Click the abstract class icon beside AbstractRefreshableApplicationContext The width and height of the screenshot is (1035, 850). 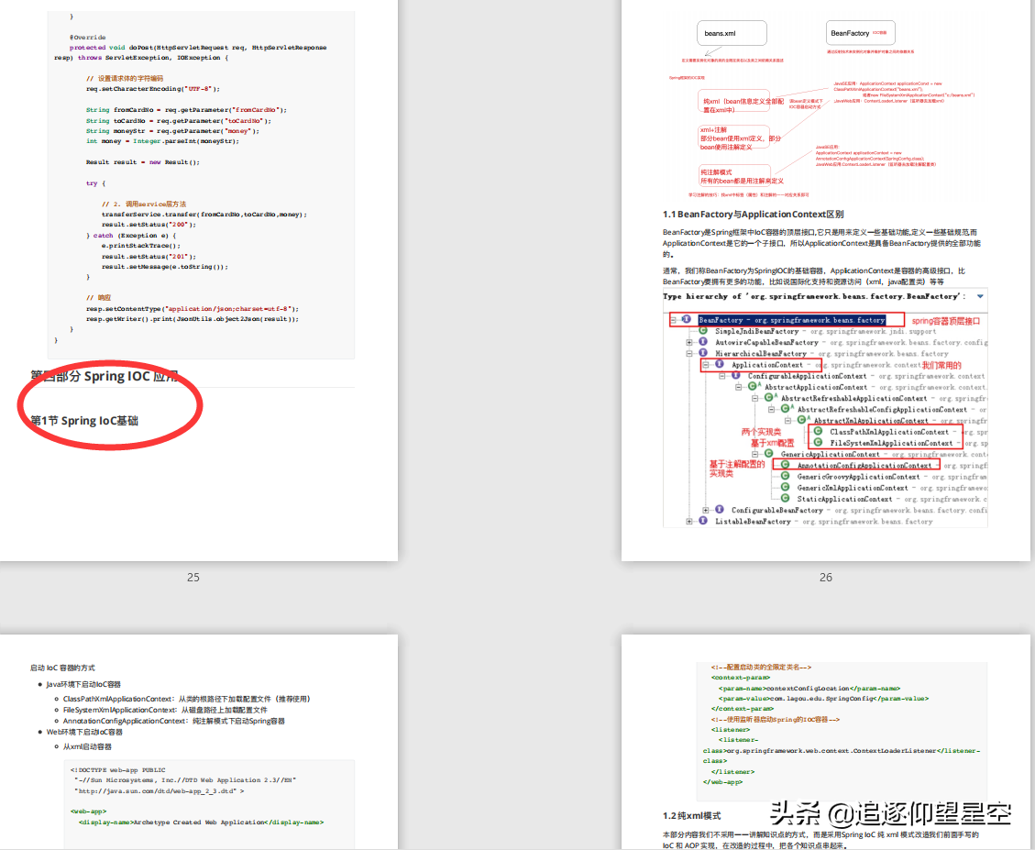click(x=769, y=398)
